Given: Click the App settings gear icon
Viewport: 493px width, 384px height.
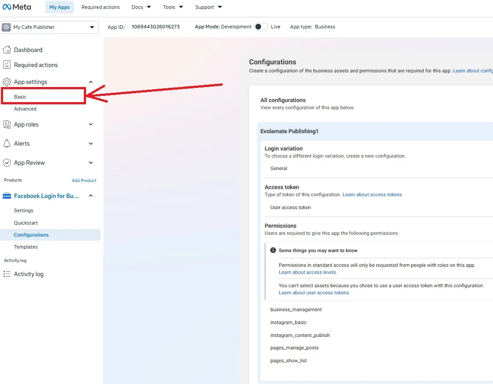Looking at the screenshot, I should pyautogui.click(x=7, y=82).
